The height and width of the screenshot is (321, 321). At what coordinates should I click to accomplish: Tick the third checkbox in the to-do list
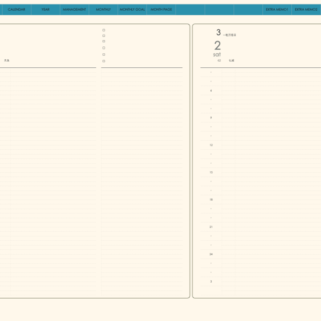[x=104, y=42]
